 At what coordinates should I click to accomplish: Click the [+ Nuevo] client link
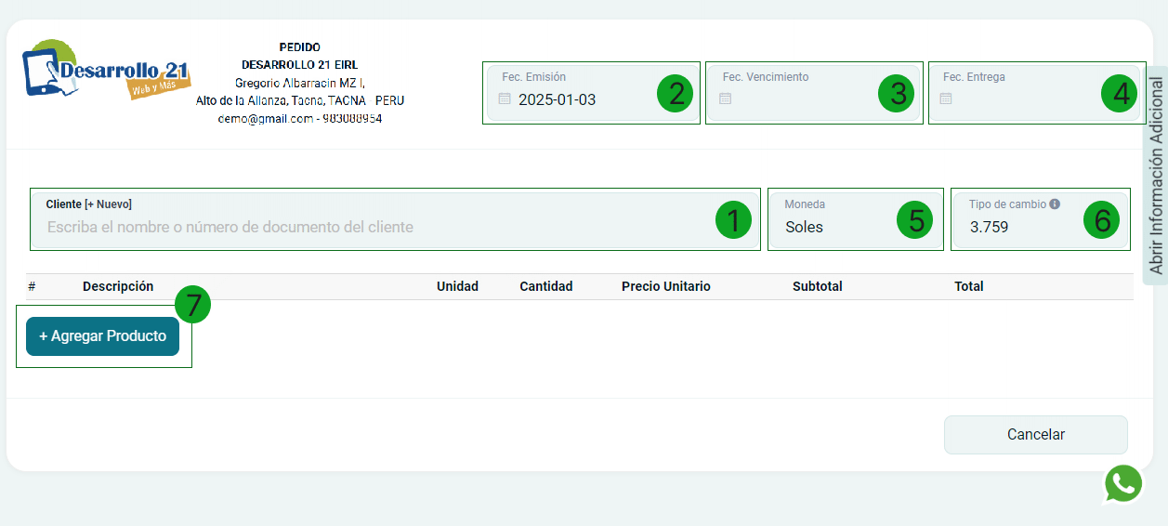(x=108, y=204)
